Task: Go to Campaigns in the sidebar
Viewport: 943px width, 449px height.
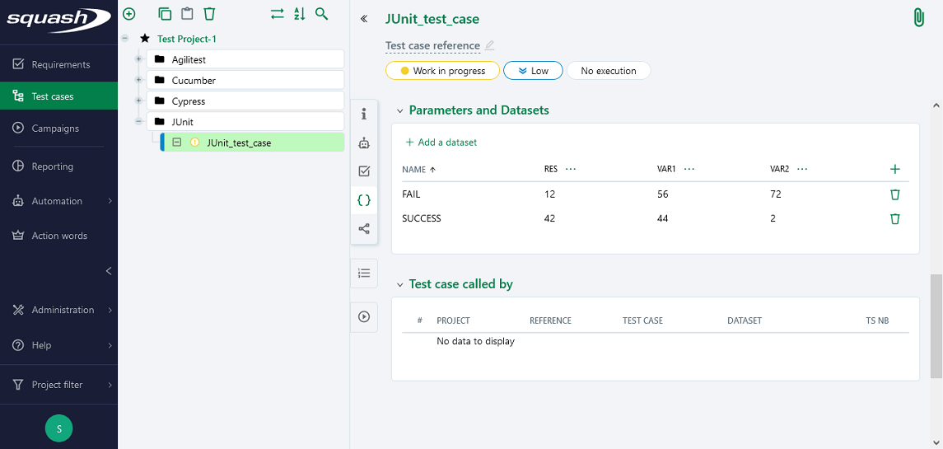Action: [54, 129]
